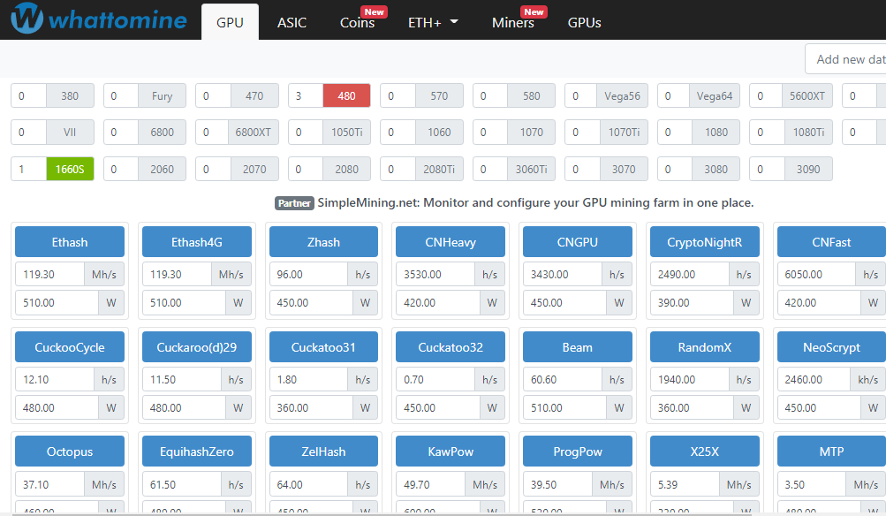Select the CuckooCycle algorithm button
The width and height of the screenshot is (886, 516).
[x=70, y=347]
